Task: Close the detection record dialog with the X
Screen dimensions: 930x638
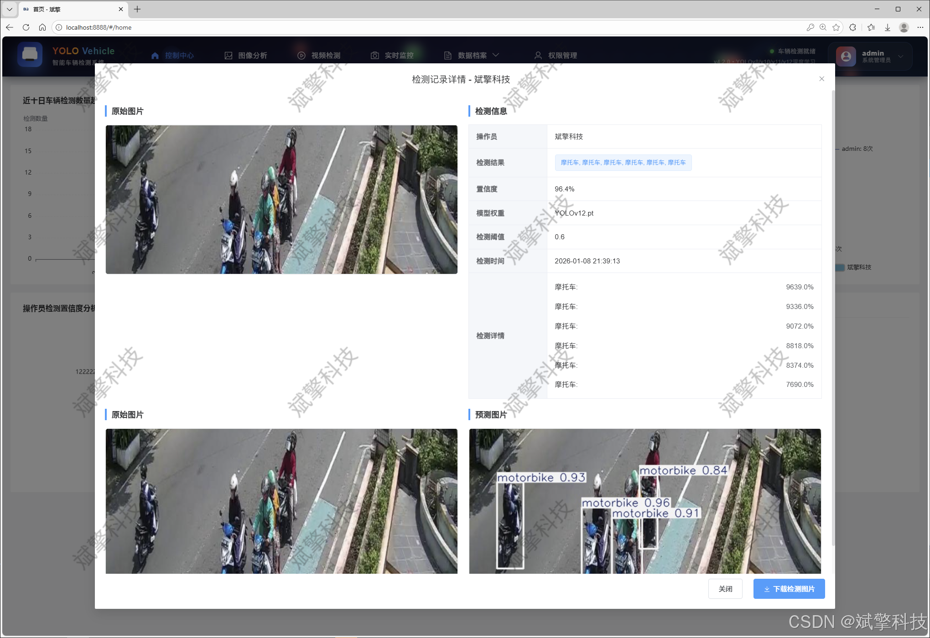Action: (821, 79)
